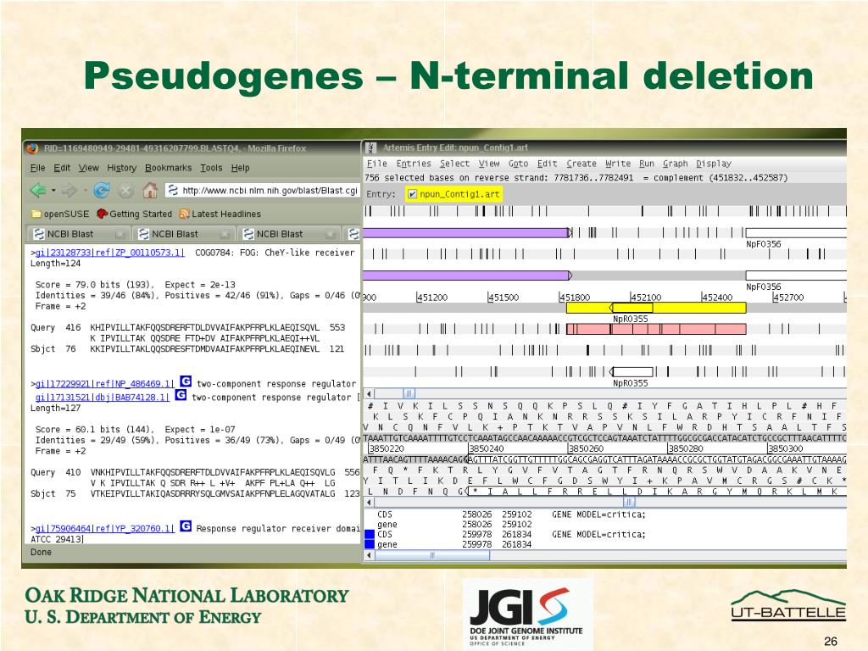Close the first NCBI Blast tab
Image resolution: width=868 pixels, height=651 pixels.
pos(120,234)
